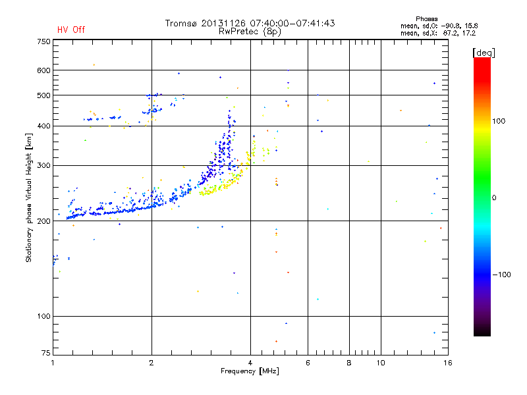Select the plot title 'Tromsø 20131126 07:40:00-07:41:43'
This screenshot has height=395, width=527.
[250, 23]
